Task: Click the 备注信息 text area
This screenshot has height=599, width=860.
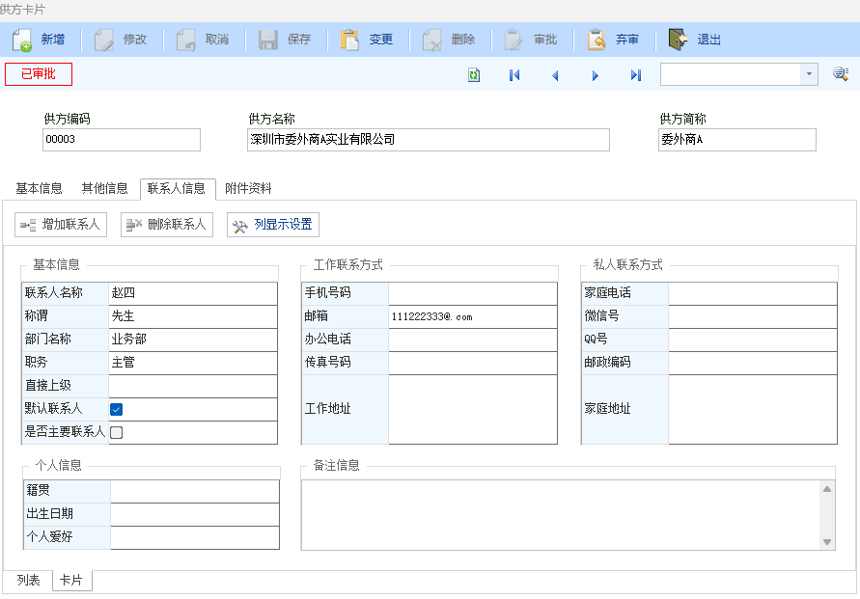Action: point(561,515)
